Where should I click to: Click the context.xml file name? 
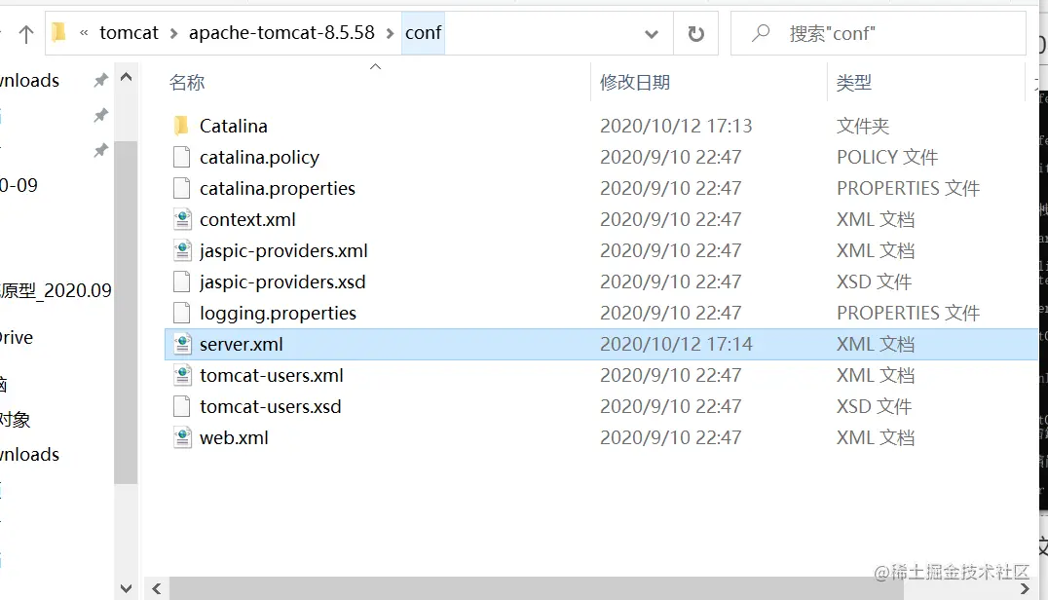tap(247, 219)
